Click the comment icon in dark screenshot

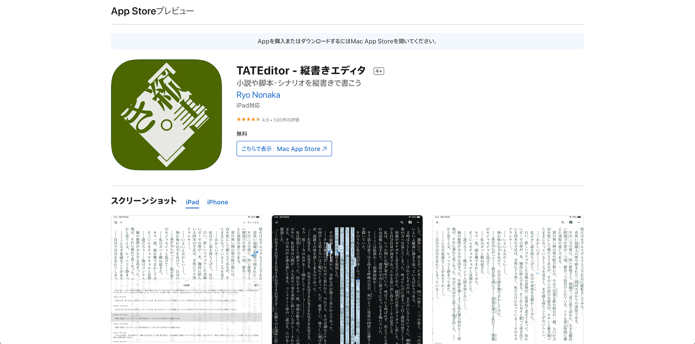click(x=410, y=222)
